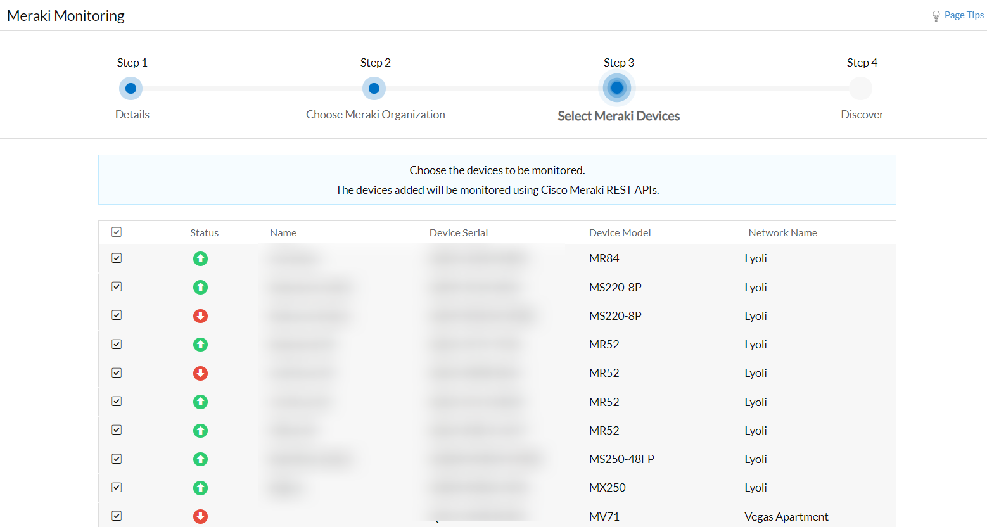Click the green up-status icon on the MR84 row
The width and height of the screenshot is (987, 527).
coord(200,258)
